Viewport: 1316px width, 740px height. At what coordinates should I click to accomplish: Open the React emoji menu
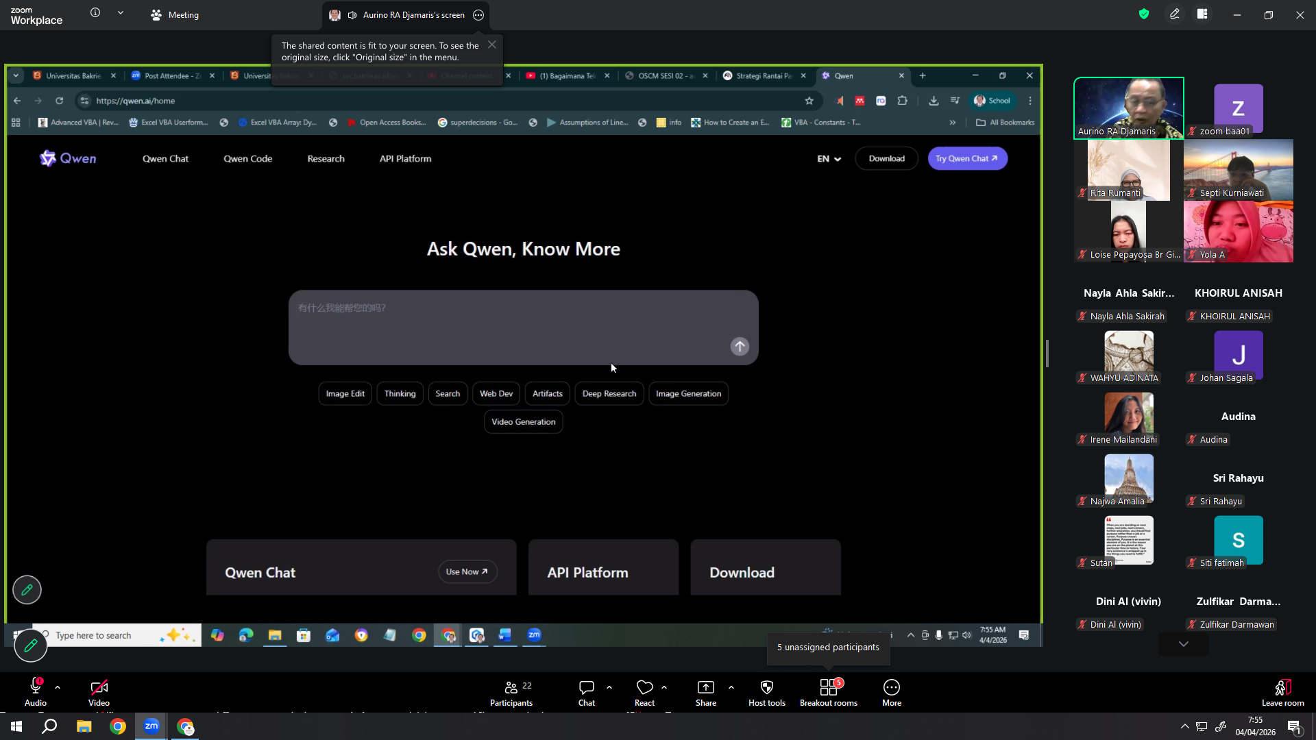pos(644,692)
